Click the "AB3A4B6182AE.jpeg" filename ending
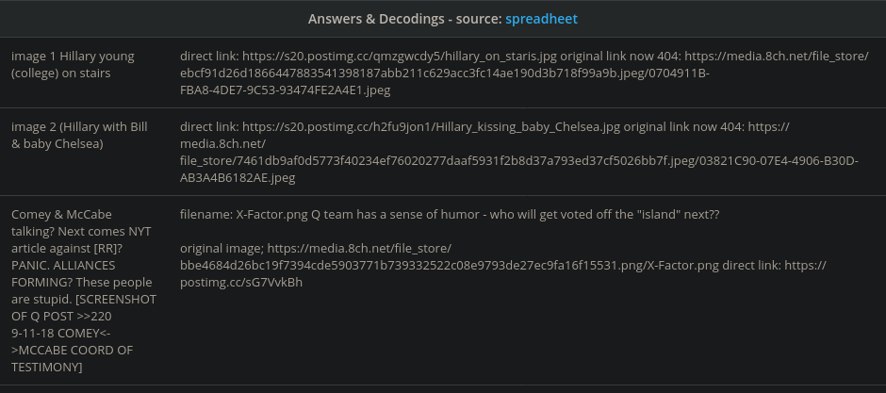This screenshot has height=393, width=886. (238, 178)
